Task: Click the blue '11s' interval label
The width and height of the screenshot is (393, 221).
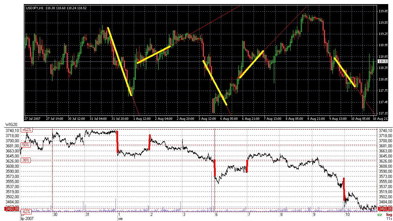Action: pyautogui.click(x=389, y=219)
